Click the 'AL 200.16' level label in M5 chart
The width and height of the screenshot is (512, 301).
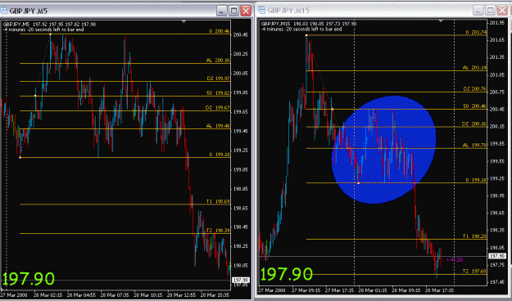(218, 61)
